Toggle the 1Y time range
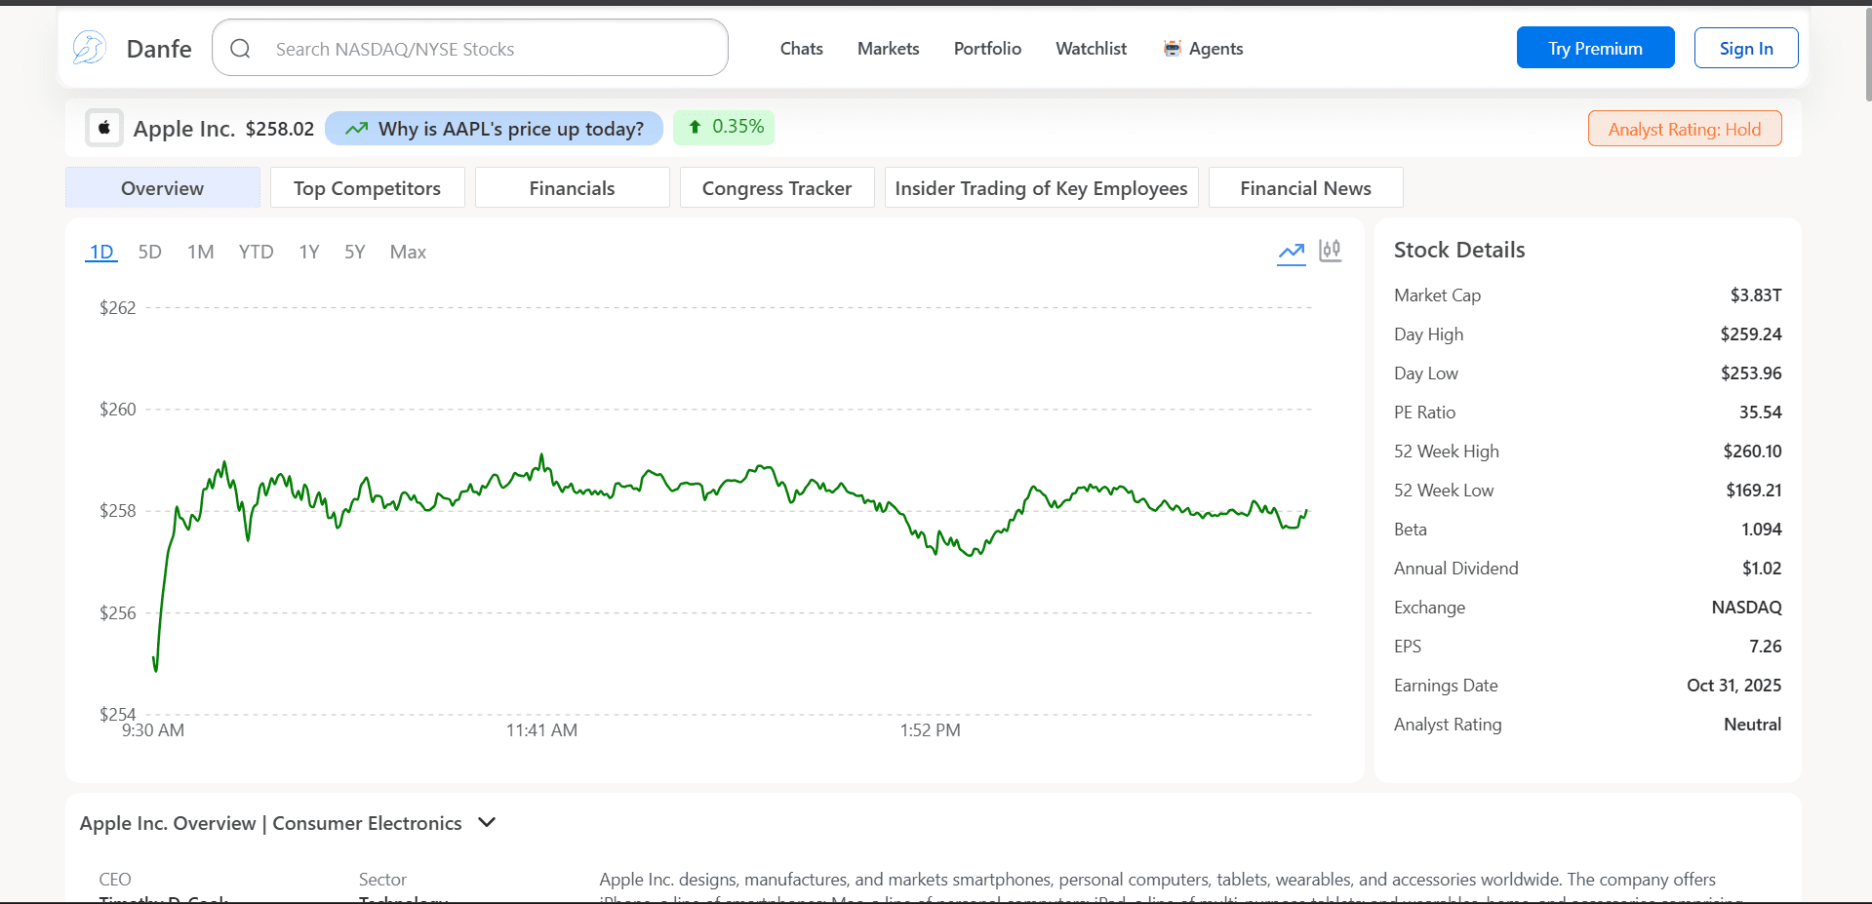The width and height of the screenshot is (1872, 904). [x=308, y=252]
